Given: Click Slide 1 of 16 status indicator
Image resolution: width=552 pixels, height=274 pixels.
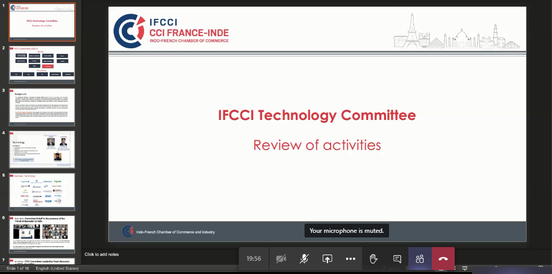Looking at the screenshot, I should coord(18,268).
